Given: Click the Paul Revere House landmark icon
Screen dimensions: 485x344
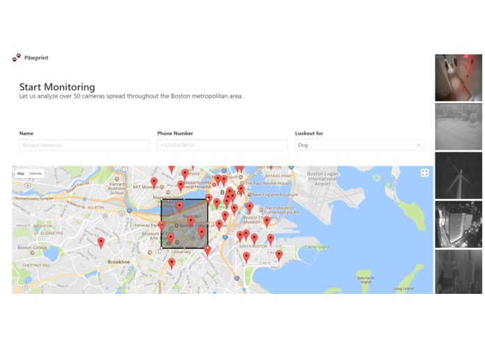Looking at the screenshot, I should coord(242,183).
